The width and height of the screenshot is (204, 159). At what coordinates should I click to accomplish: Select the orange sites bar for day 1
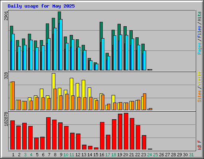(x=13, y=96)
